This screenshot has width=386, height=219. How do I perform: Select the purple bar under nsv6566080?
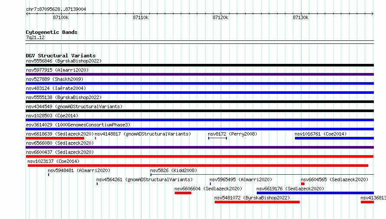[200, 147]
